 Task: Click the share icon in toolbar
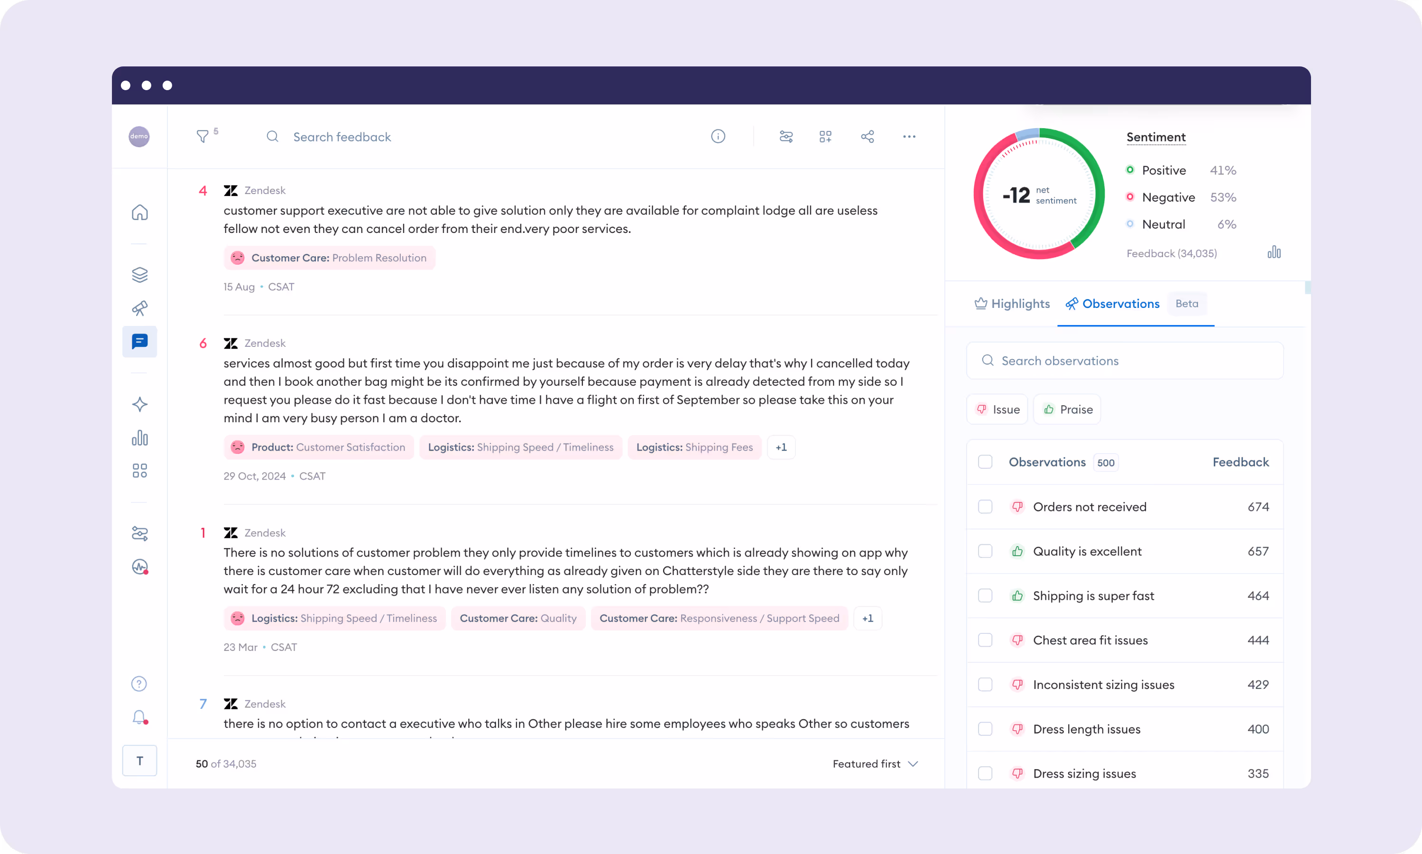(868, 136)
